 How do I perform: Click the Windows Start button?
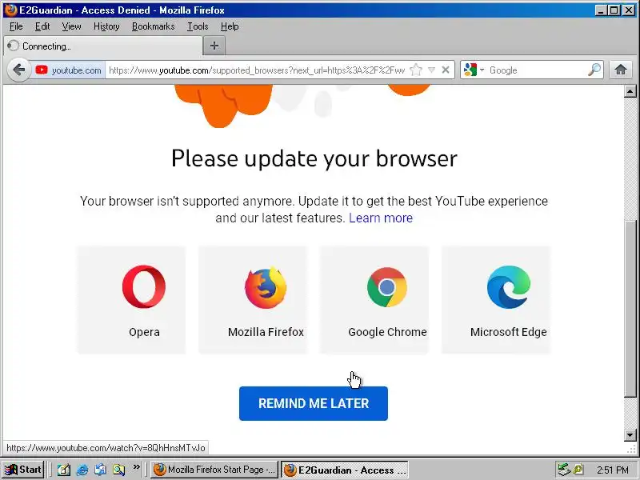23,470
